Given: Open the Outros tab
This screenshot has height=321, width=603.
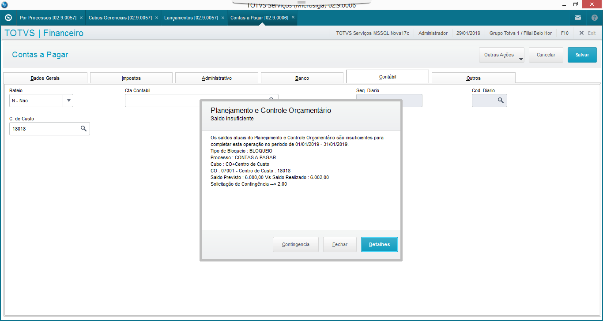Looking at the screenshot, I should pos(473,78).
